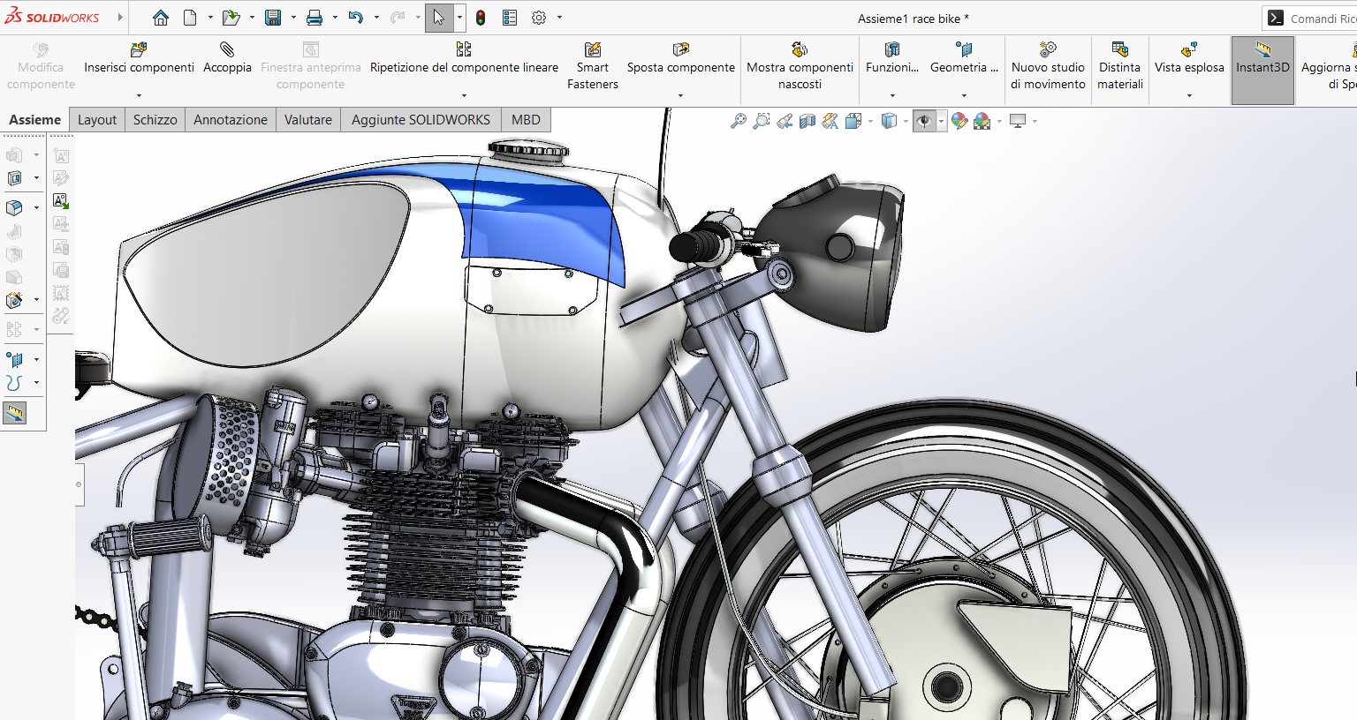
Task: Expand the Inserisci componenti dropdown arrow
Action: pos(139,95)
